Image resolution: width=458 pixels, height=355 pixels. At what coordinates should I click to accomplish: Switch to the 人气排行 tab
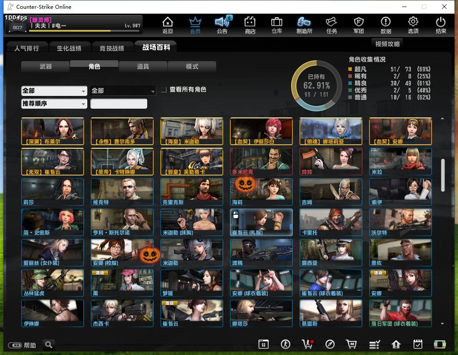27,48
